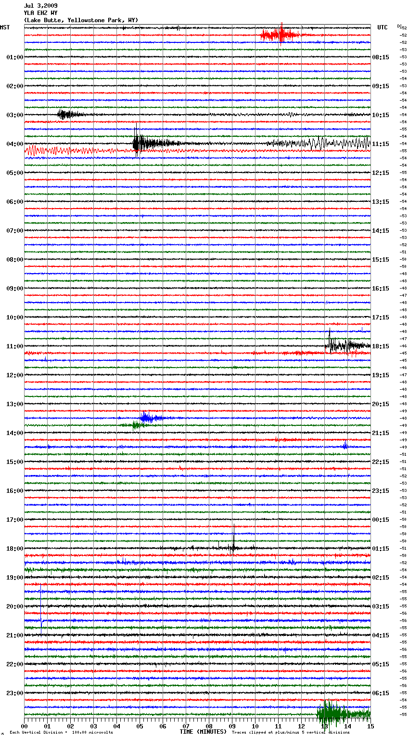Viewport: 409px width, 739px height.
Task: Click the 08:15 UTC time label
Action: [x=381, y=57]
